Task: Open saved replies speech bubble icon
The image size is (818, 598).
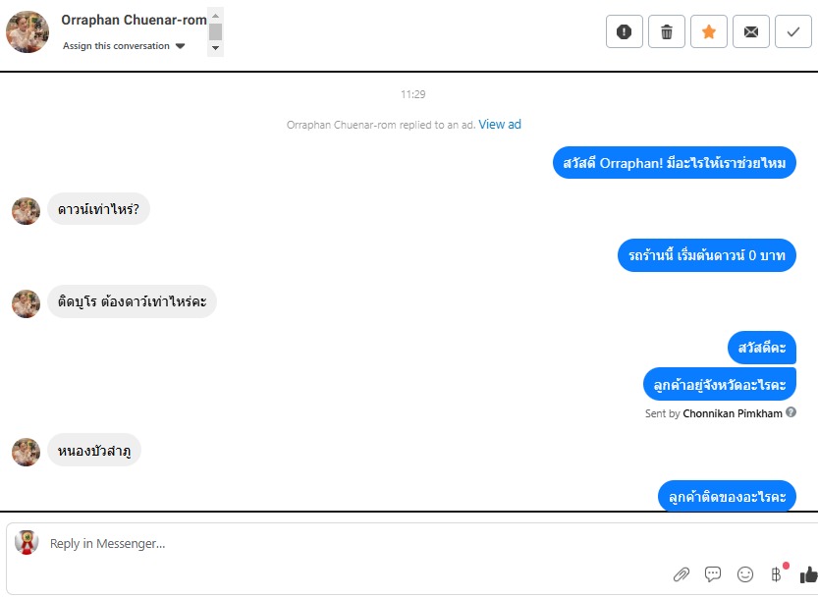Action: (713, 574)
